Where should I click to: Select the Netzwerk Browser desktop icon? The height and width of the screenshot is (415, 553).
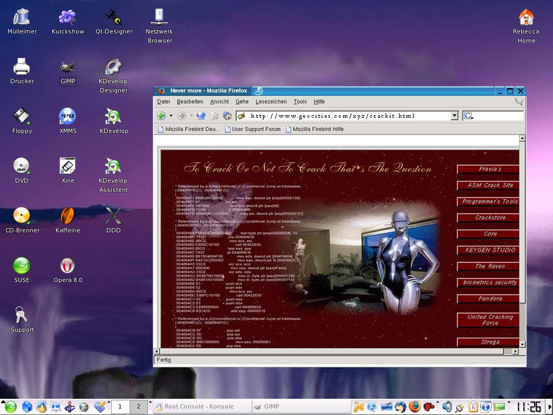pos(160,26)
